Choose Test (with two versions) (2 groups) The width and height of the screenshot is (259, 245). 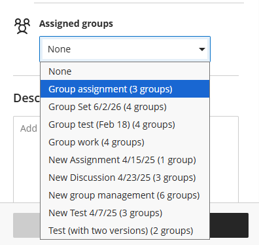pos(125,231)
